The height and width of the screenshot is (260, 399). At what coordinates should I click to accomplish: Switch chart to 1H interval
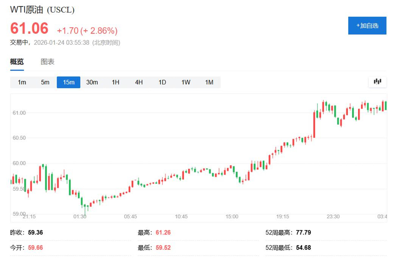tap(116, 82)
